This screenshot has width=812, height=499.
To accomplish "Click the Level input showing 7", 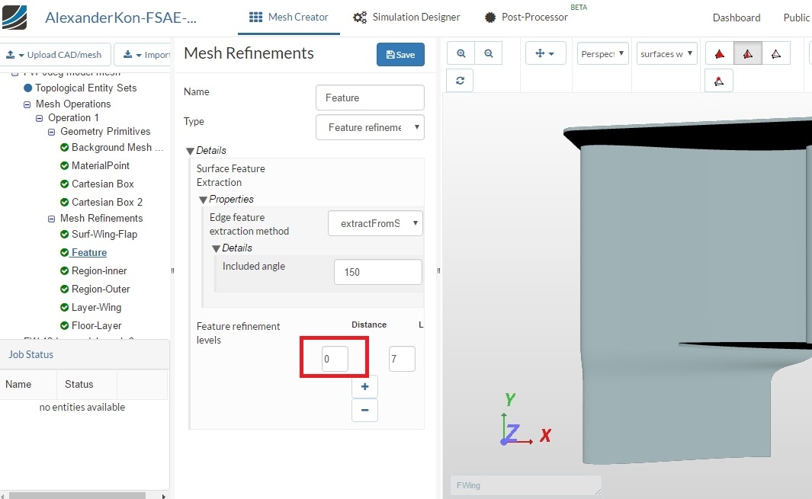I will 402,359.
